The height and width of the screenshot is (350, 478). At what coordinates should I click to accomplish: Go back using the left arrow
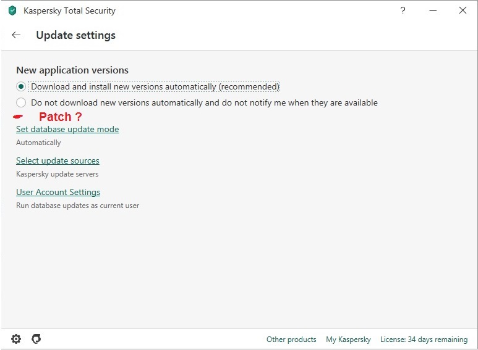(x=16, y=35)
